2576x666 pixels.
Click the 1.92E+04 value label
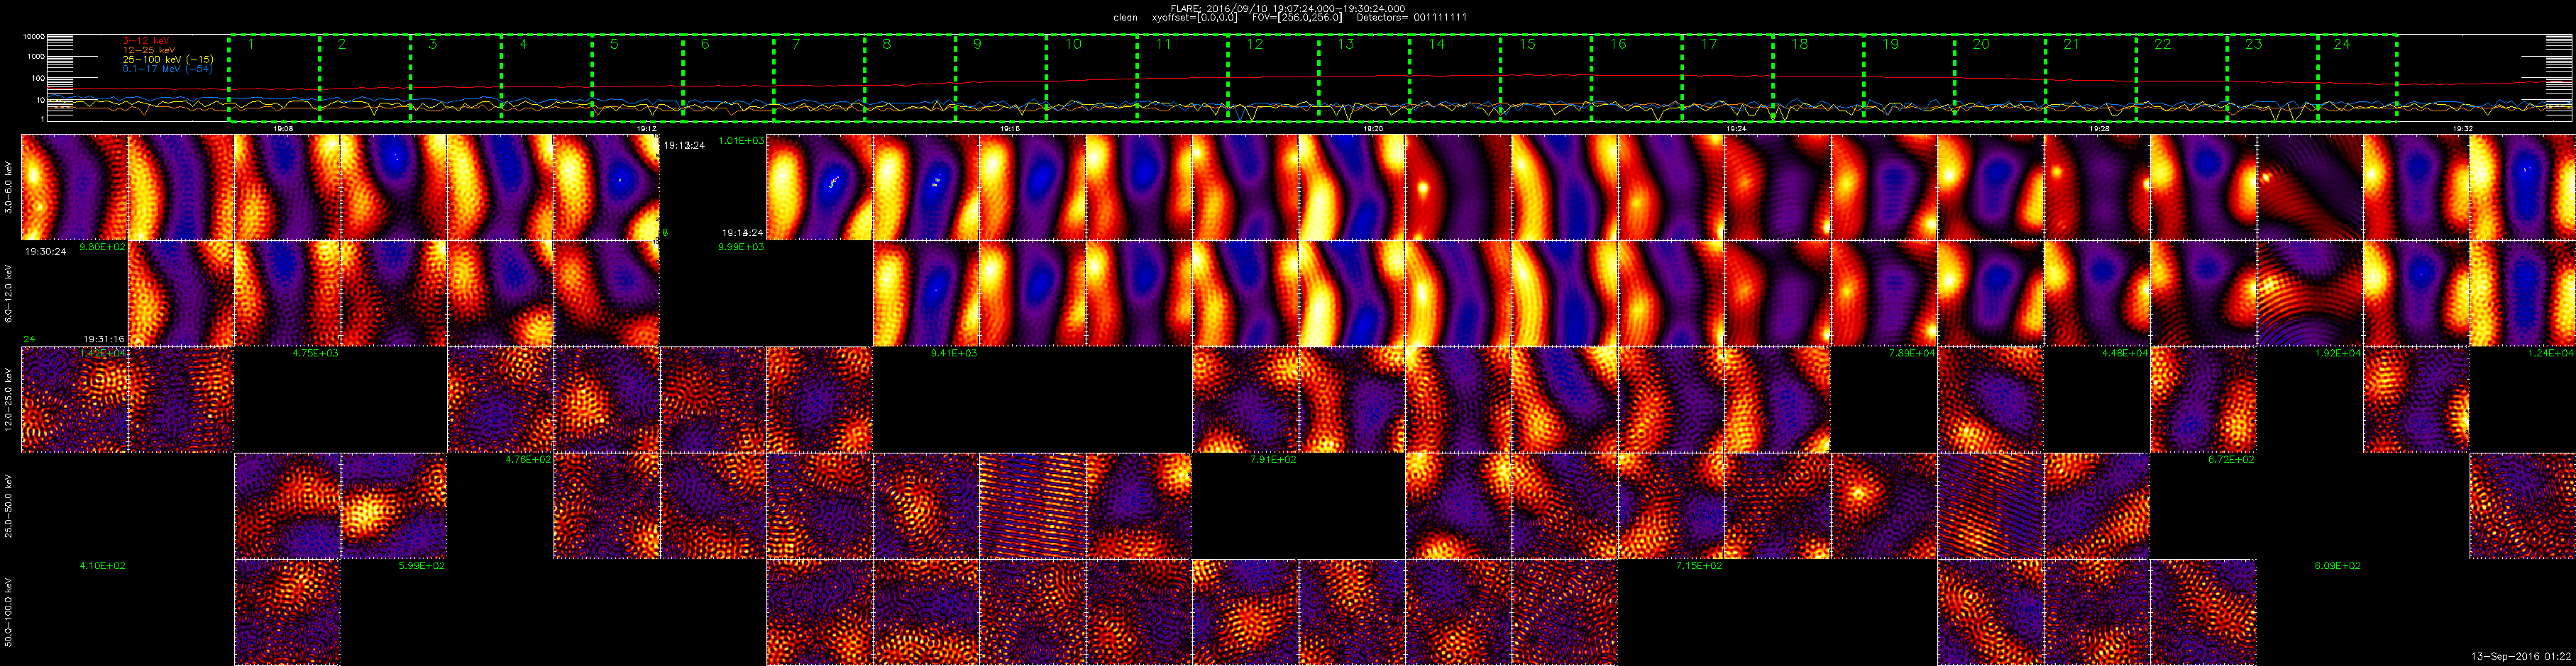(x=2338, y=352)
